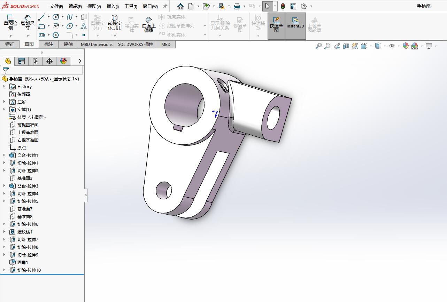Viewport: 447px width, 302px height.
Task: Select the ellipse sketch tool
Action: 70,26
